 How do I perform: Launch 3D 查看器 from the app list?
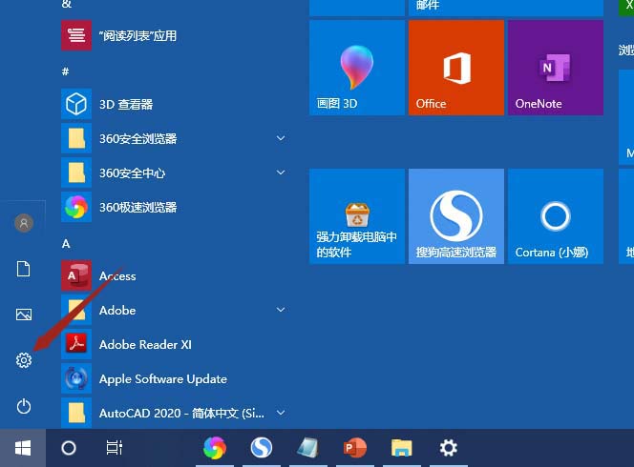tap(174, 104)
